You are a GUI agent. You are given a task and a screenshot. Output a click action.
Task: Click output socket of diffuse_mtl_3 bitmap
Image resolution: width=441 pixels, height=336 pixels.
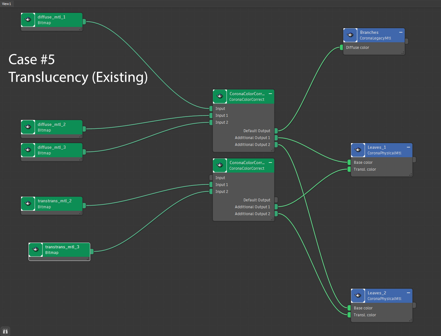click(84, 152)
